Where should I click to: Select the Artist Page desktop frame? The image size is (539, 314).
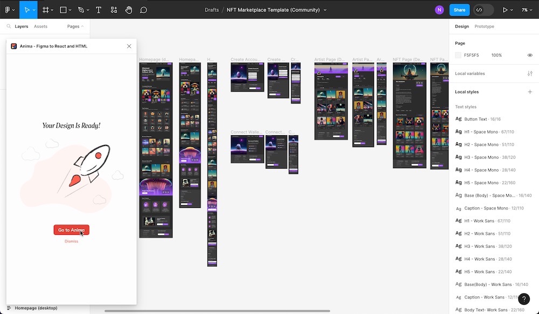click(x=331, y=101)
